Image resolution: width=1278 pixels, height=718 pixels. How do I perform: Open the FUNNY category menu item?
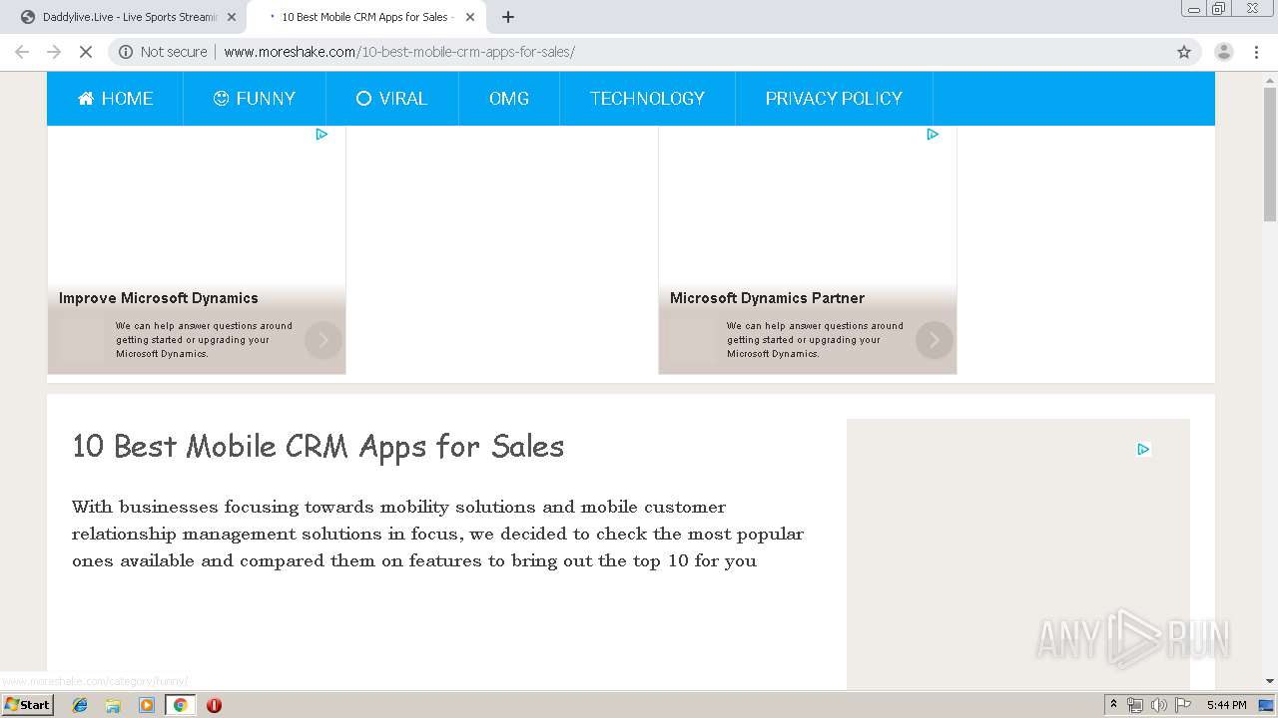(x=255, y=99)
